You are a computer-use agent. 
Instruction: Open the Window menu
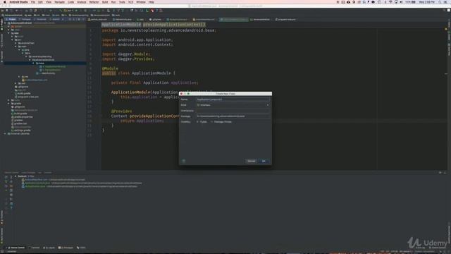[141, 2]
